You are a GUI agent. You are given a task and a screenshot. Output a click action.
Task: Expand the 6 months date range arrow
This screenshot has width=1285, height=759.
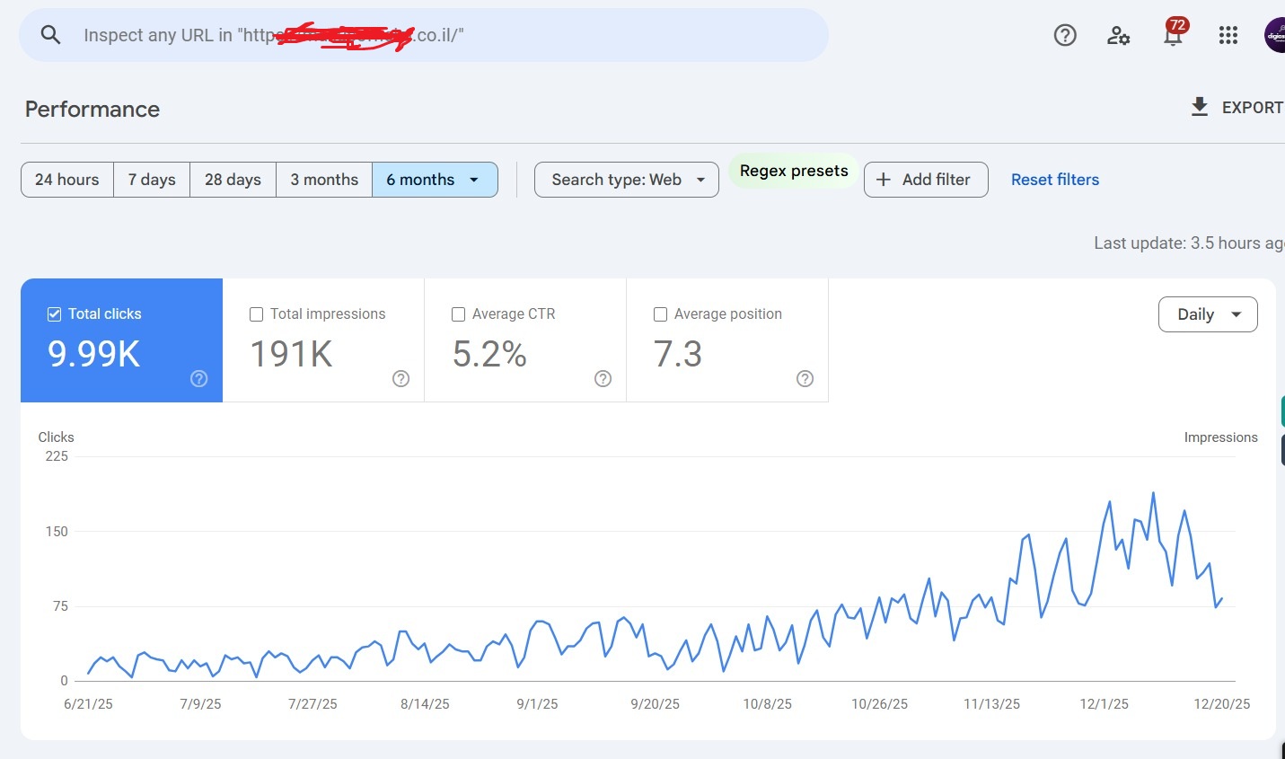[x=474, y=180]
